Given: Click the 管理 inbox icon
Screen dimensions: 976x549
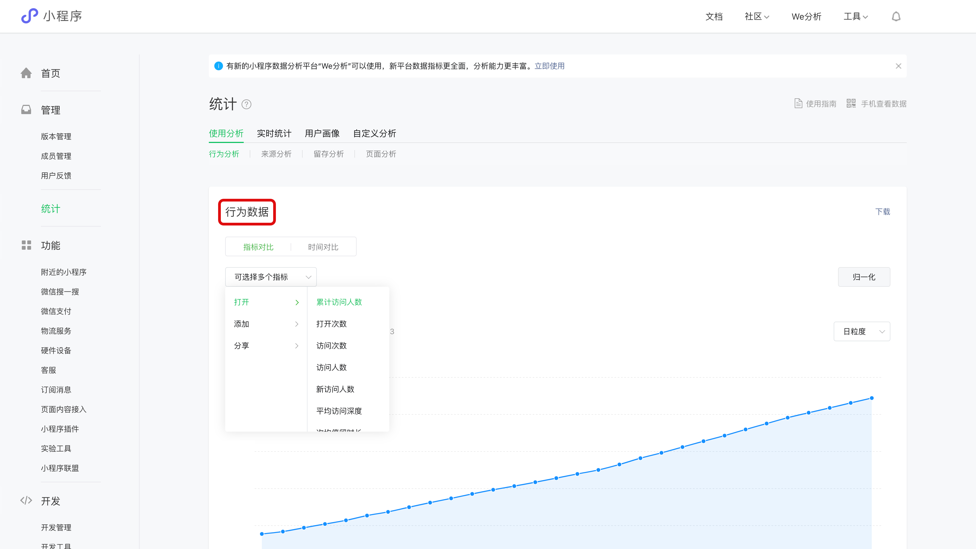Looking at the screenshot, I should click(x=26, y=110).
